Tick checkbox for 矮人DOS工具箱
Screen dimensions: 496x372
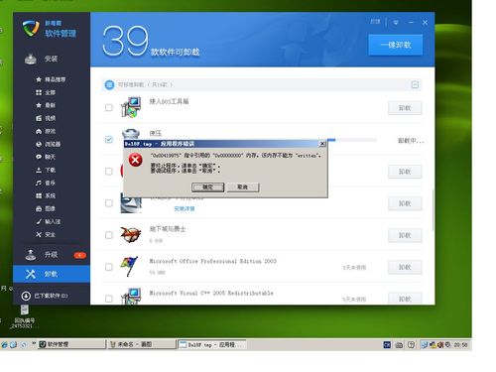(109, 107)
